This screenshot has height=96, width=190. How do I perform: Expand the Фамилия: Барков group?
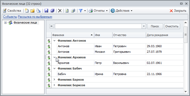(54, 80)
